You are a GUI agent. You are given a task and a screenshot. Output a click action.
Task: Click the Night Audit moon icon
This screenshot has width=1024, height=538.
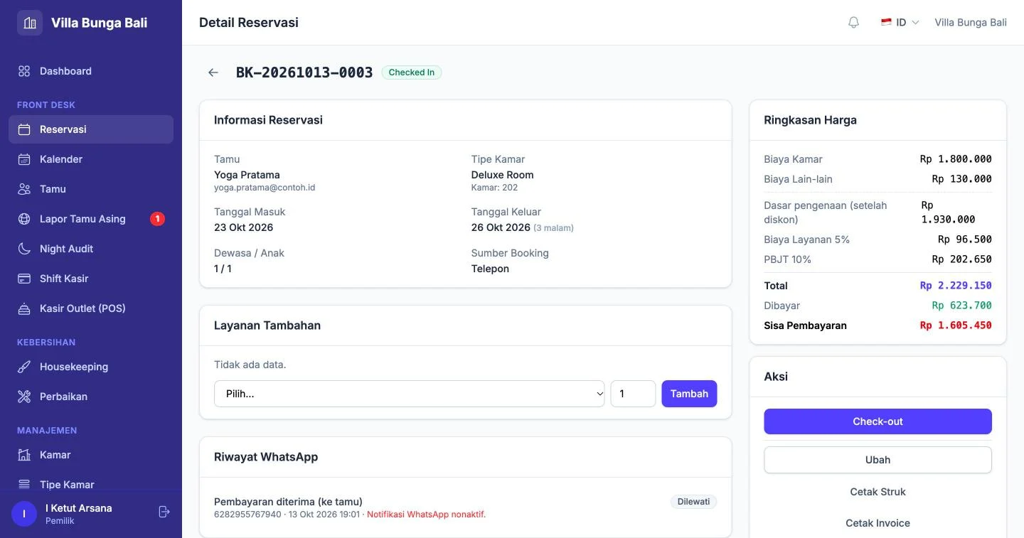24,249
